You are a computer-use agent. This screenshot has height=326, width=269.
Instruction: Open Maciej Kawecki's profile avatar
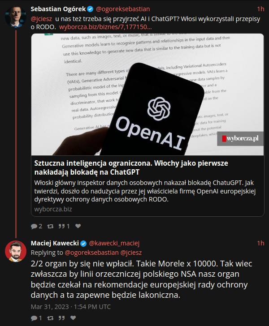coord(16,251)
